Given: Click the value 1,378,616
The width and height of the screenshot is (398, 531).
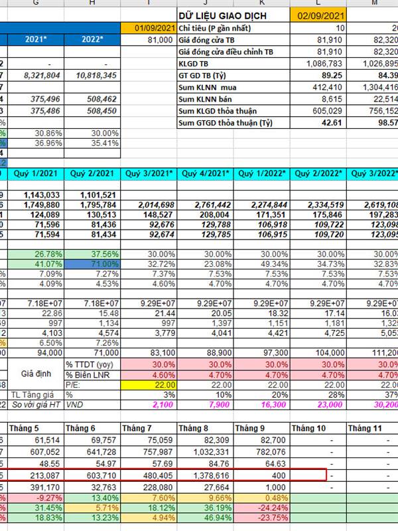Looking at the screenshot, I should [205, 475].
